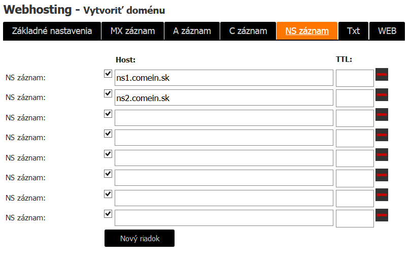Switch to the MX záznam tab

(133, 31)
